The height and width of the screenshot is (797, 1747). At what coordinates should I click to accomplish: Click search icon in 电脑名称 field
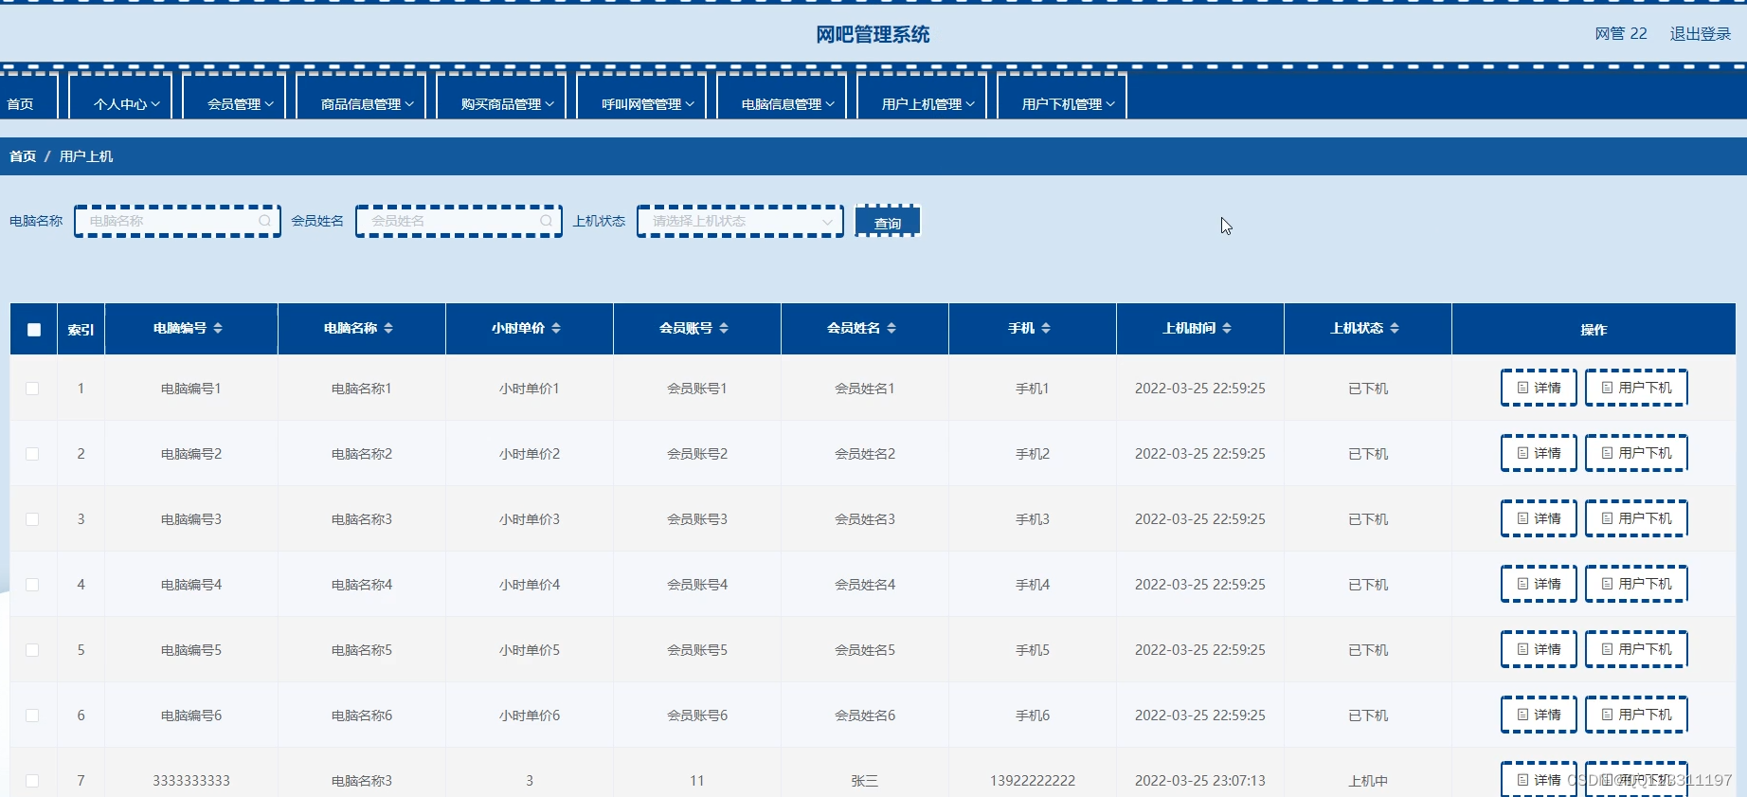[x=265, y=221]
